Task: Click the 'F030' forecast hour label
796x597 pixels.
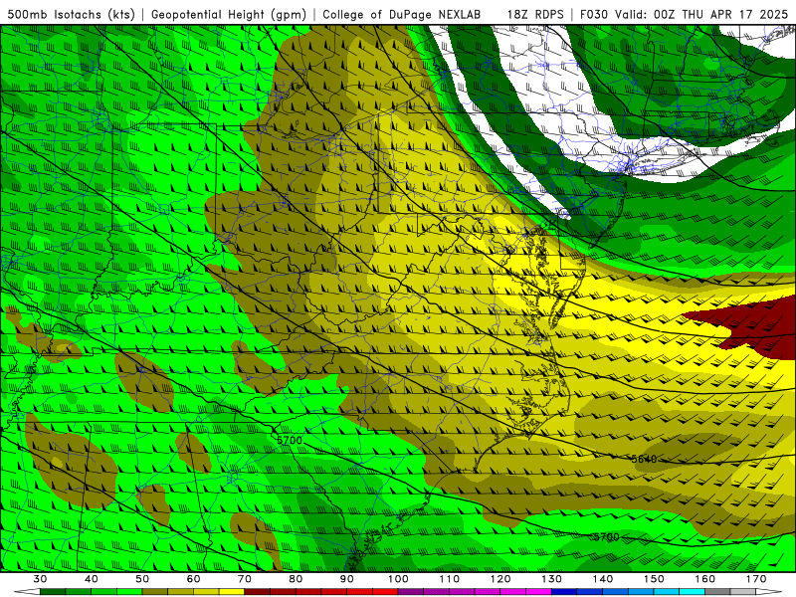Action: click(x=593, y=14)
